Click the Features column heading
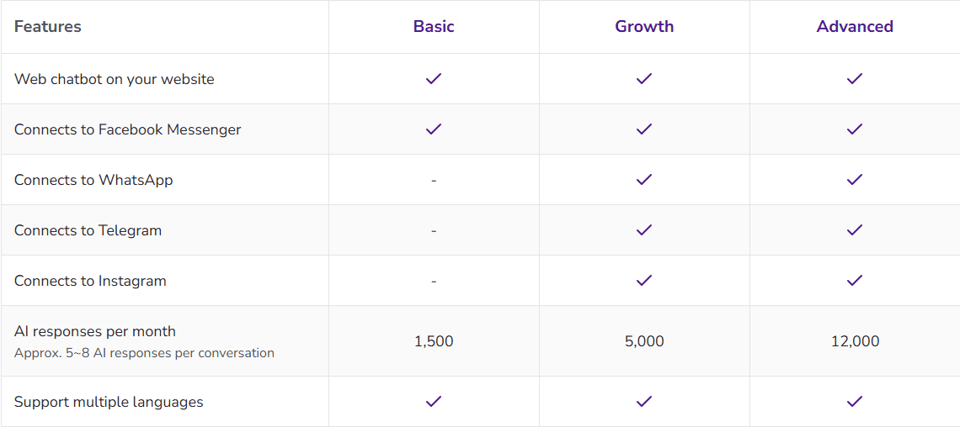Viewport: 960px width, 427px height. [48, 27]
